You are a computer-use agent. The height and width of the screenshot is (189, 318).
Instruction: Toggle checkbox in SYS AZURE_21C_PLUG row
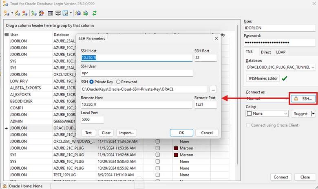coord(158,155)
